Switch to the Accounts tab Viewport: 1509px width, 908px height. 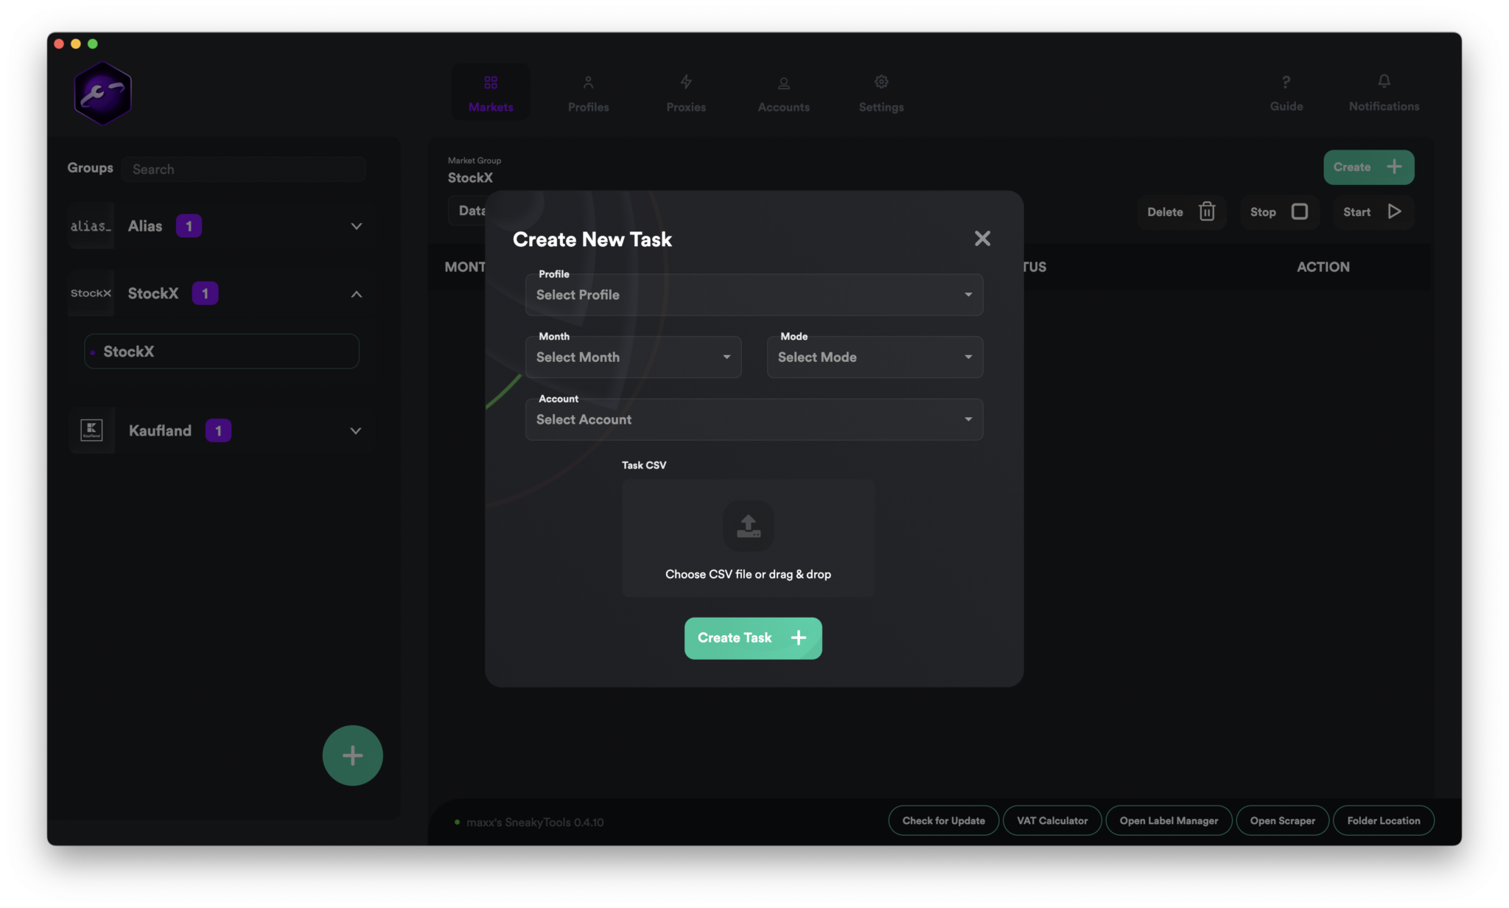[x=783, y=92]
